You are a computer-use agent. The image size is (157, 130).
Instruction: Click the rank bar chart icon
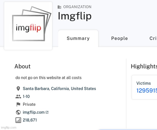(18, 120)
